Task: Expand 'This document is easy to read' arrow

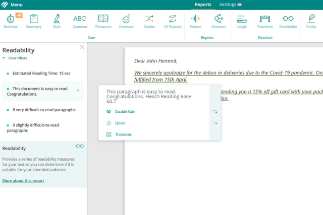Action: (x=78, y=90)
